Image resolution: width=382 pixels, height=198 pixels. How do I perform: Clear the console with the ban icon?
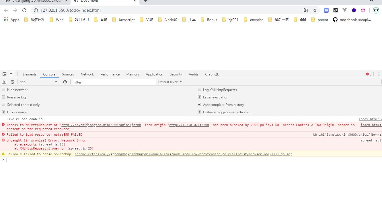coord(12,82)
